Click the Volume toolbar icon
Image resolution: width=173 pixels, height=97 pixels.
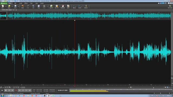pos(80,6)
